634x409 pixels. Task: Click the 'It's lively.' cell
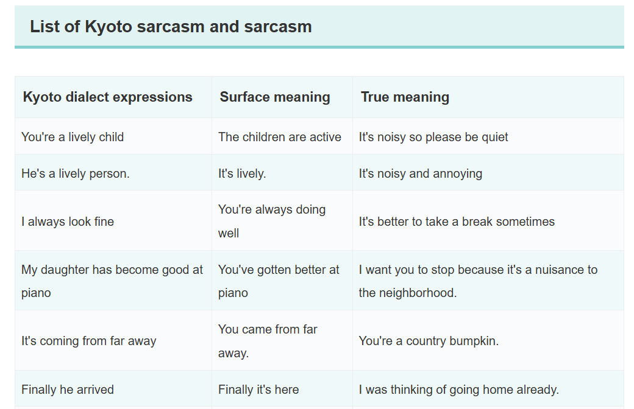pos(282,173)
